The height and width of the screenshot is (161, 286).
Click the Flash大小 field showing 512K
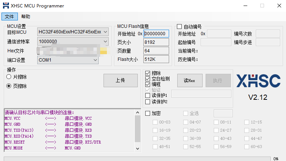[156, 59]
